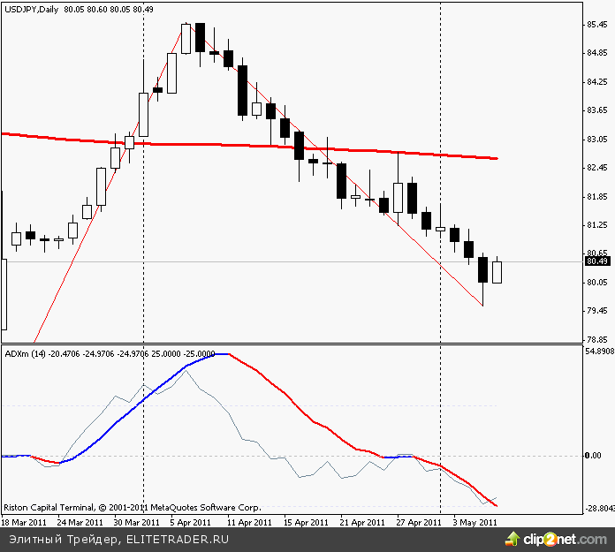This screenshot has height=552, width=615.
Task: Click the USDJPY,Daily chart title
Action: [31, 7]
